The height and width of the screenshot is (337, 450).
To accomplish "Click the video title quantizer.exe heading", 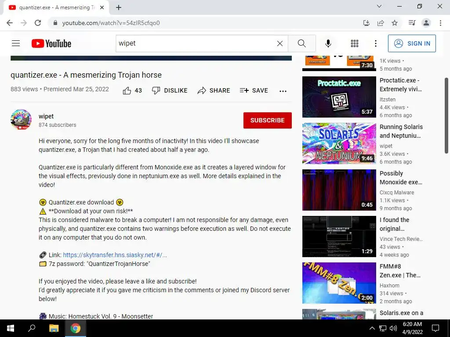I will pos(86,75).
